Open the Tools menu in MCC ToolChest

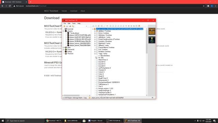tap(74, 24)
